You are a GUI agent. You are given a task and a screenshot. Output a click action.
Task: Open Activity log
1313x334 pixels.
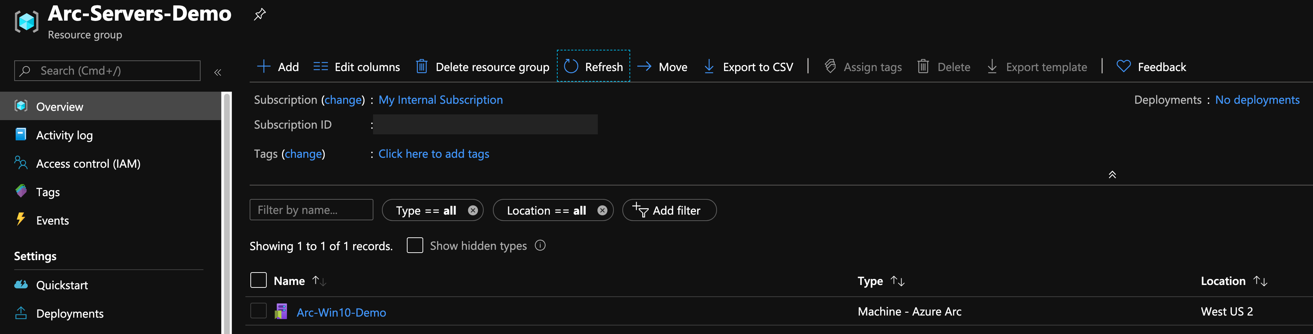tap(111, 135)
